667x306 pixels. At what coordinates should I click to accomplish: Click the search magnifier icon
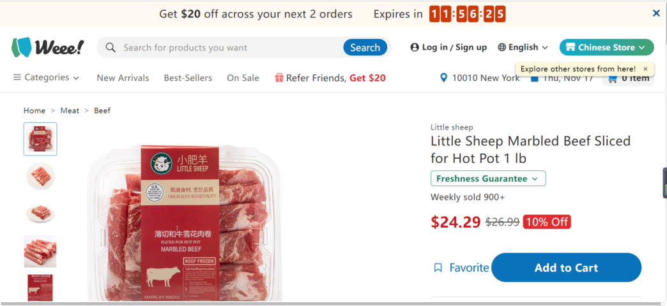[x=111, y=47]
